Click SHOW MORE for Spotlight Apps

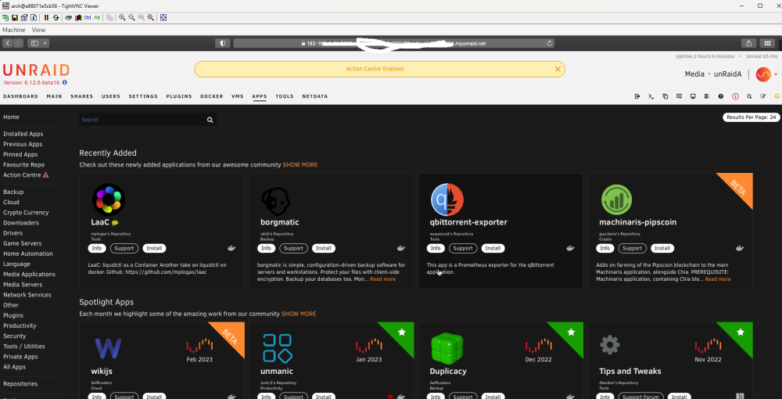click(x=299, y=314)
